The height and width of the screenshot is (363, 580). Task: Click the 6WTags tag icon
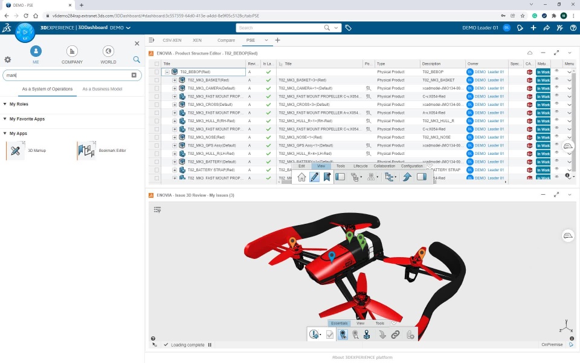(348, 28)
